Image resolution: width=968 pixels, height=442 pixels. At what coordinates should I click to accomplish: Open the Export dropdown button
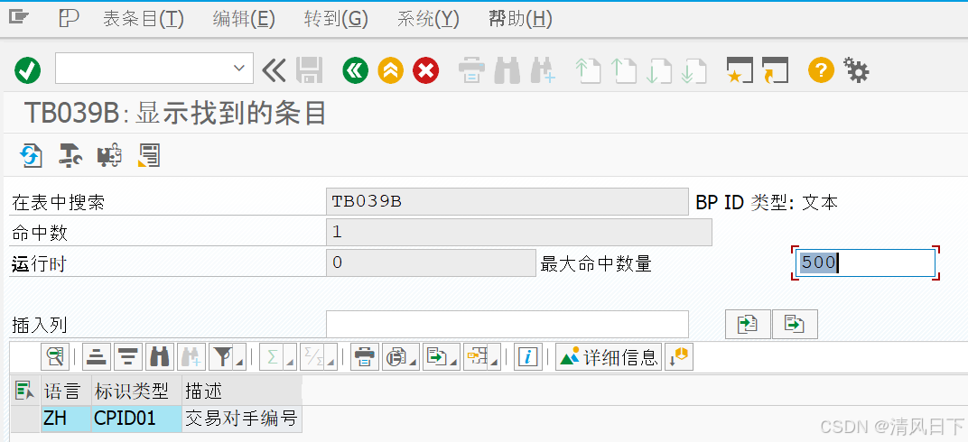tap(442, 356)
